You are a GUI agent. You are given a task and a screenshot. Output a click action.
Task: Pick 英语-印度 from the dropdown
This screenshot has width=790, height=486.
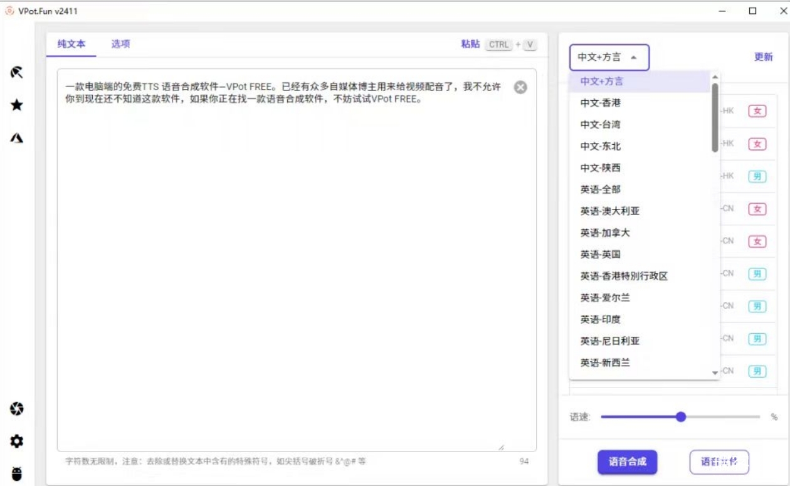pos(640,319)
